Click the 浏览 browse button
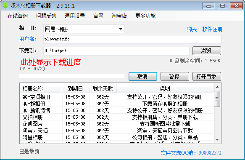The image size is (245, 160). click(x=207, y=51)
